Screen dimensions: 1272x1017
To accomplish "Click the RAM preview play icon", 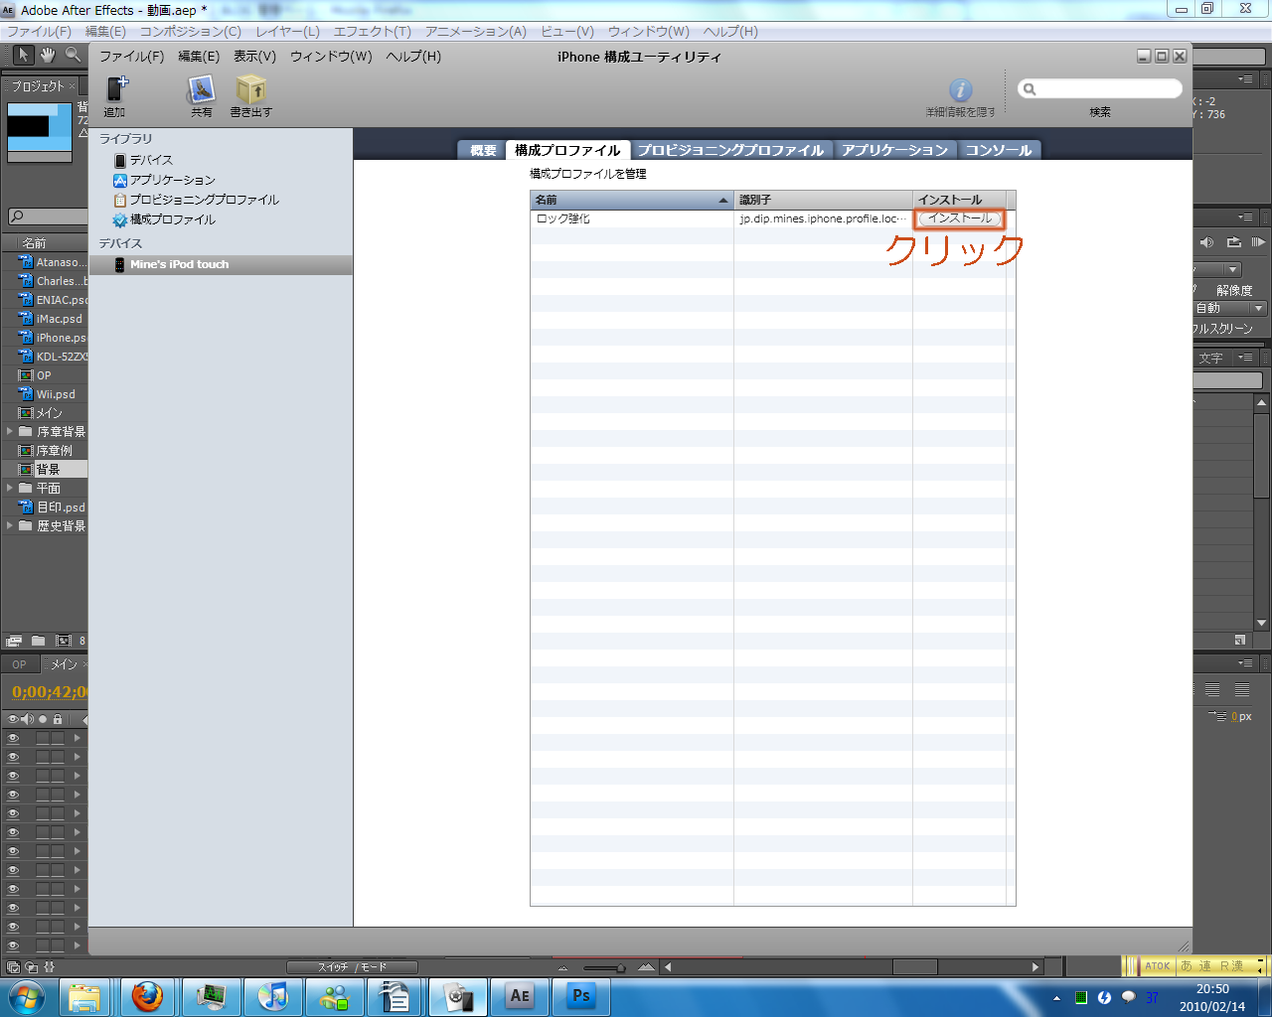I will [1258, 242].
